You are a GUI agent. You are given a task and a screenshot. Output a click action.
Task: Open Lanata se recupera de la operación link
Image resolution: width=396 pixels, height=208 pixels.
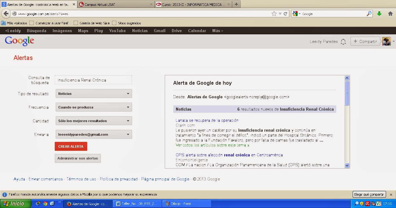click(x=207, y=121)
